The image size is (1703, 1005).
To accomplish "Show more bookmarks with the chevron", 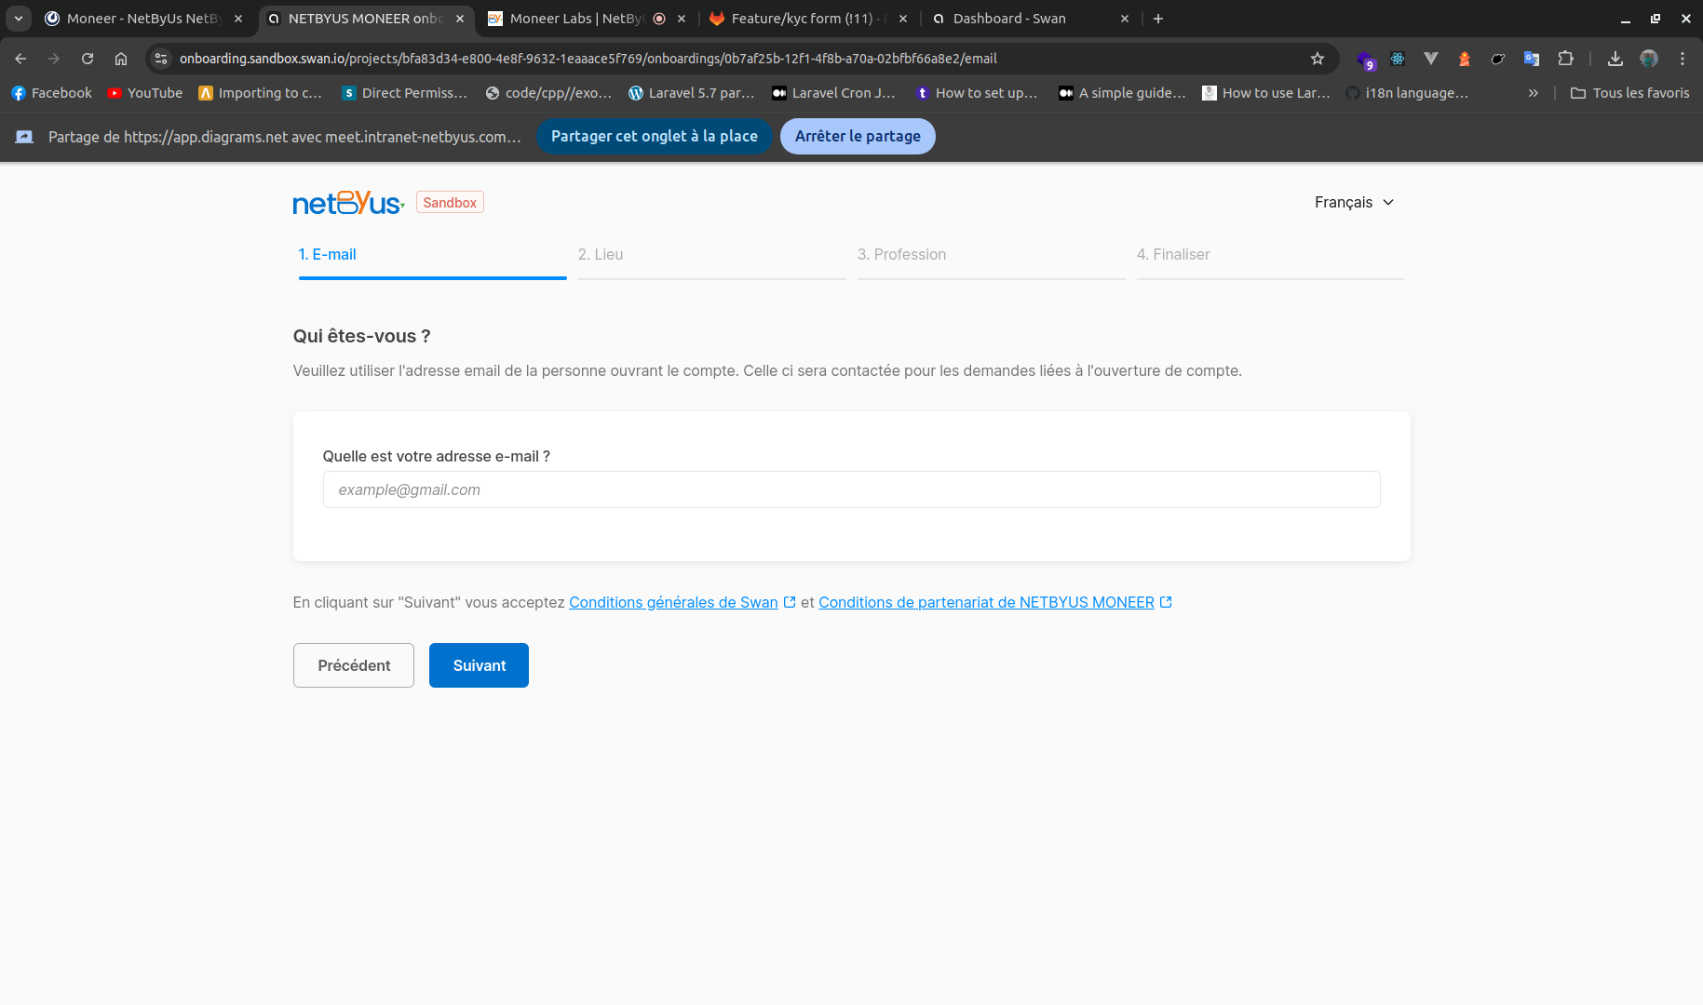I will 1533,93.
